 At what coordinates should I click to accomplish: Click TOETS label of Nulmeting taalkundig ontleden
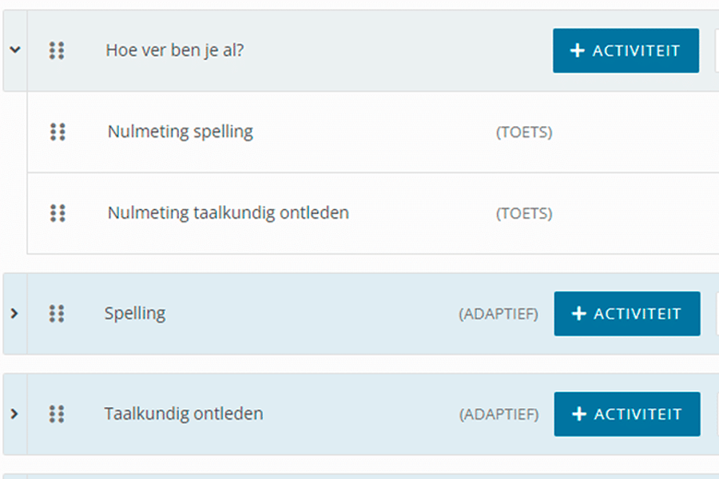(x=524, y=214)
